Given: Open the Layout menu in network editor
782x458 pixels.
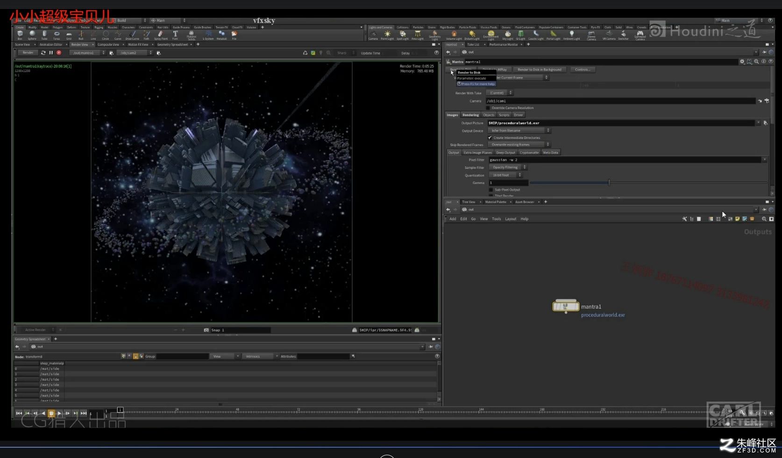Looking at the screenshot, I should (x=511, y=219).
